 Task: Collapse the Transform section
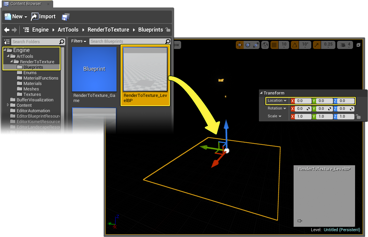click(x=261, y=93)
